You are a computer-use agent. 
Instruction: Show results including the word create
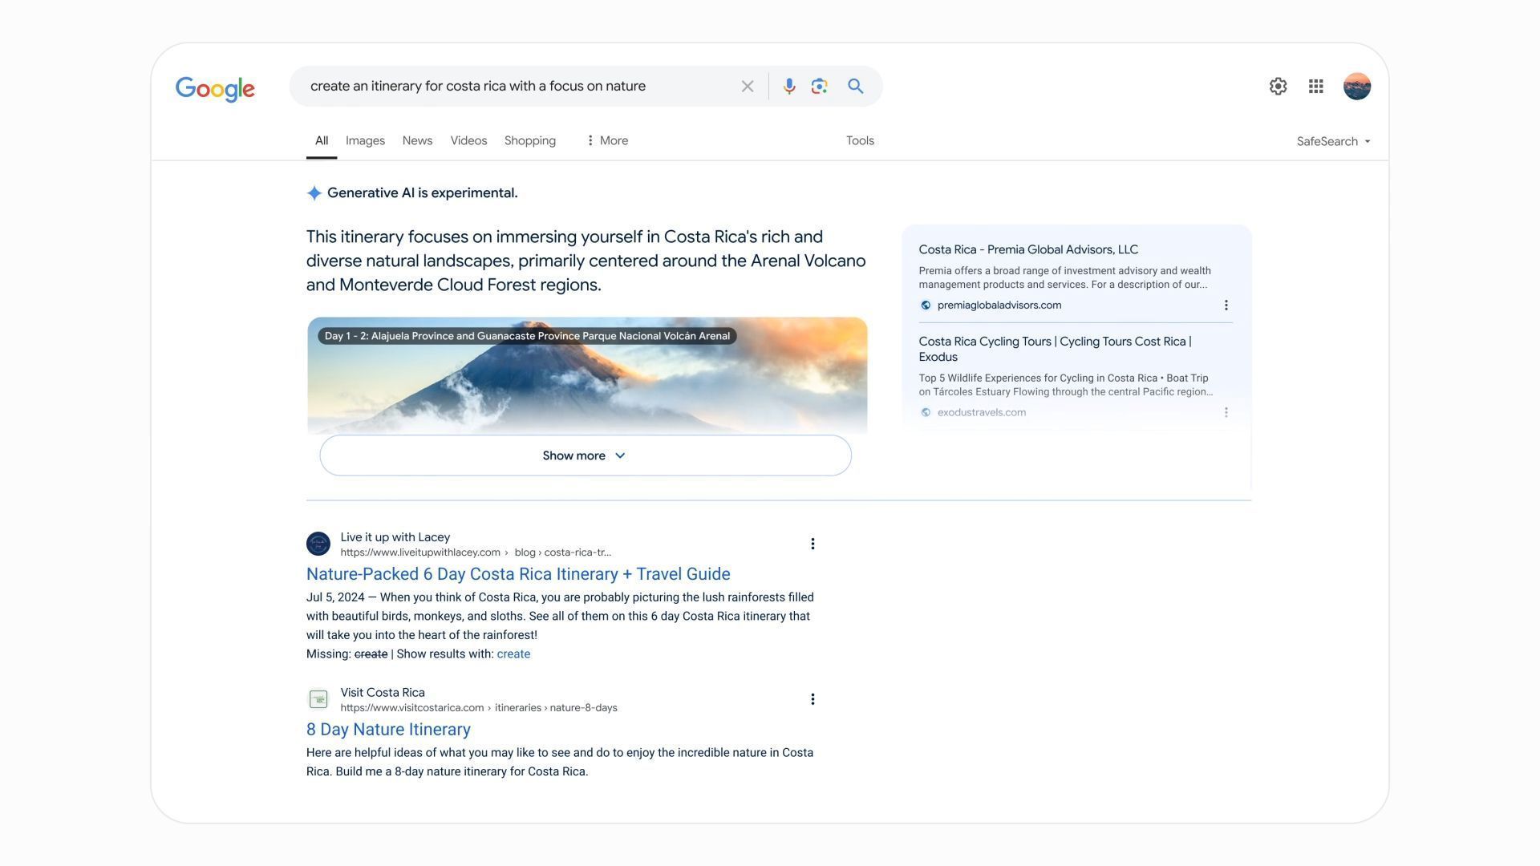[x=513, y=654]
